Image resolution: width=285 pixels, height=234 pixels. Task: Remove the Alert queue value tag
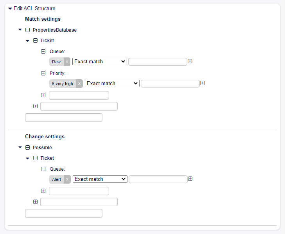(x=67, y=179)
